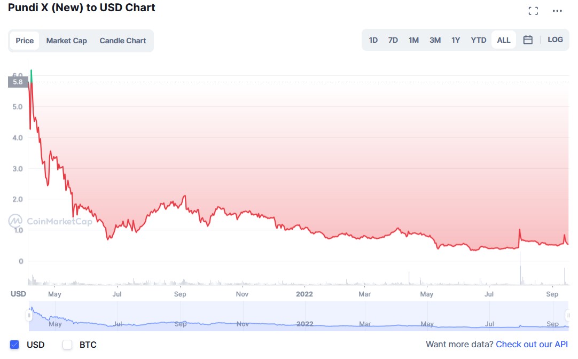Open fullscreen chart view icon
Screen dimensions: 578x359
(533, 11)
